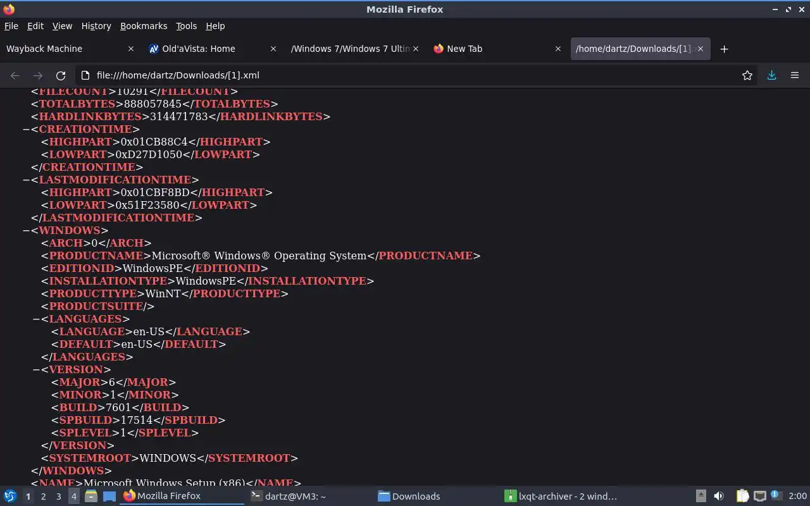Open the Bookmarks menu

pos(144,26)
